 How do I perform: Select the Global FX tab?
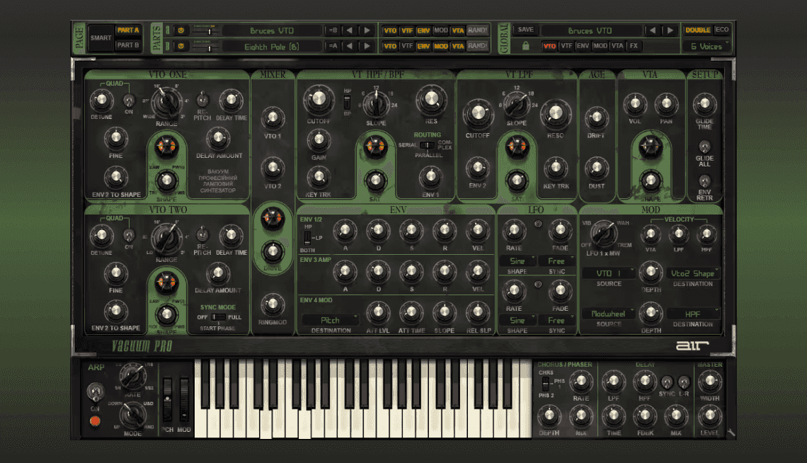(634, 46)
